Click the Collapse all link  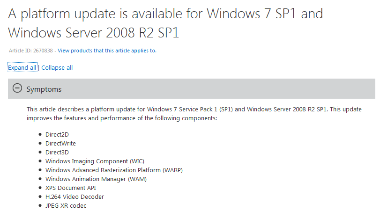57,67
